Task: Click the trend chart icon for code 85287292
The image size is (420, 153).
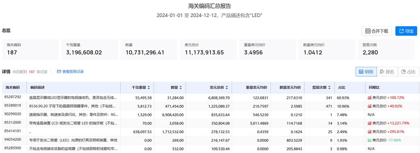Action: click(x=370, y=97)
